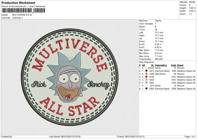Viewport: 197px width, 139px height.
Task: Click the blue swatch in stop row 6
Action: click(x=146, y=83)
